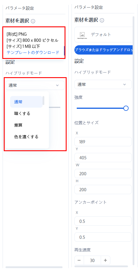The image size is (139, 271).
Task: Click ブラウズまたはドラッグアンドドロップ upload button
Action: (x=103, y=50)
